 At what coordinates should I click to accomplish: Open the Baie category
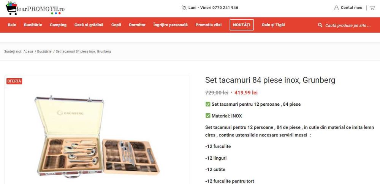point(12,25)
